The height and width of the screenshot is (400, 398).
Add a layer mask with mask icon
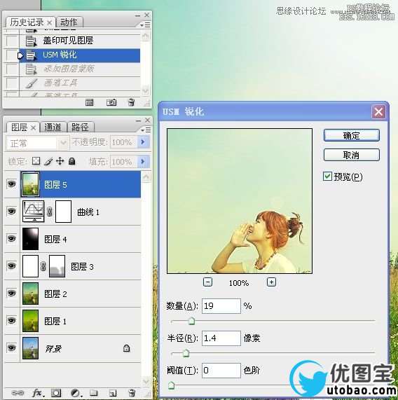tap(56, 393)
